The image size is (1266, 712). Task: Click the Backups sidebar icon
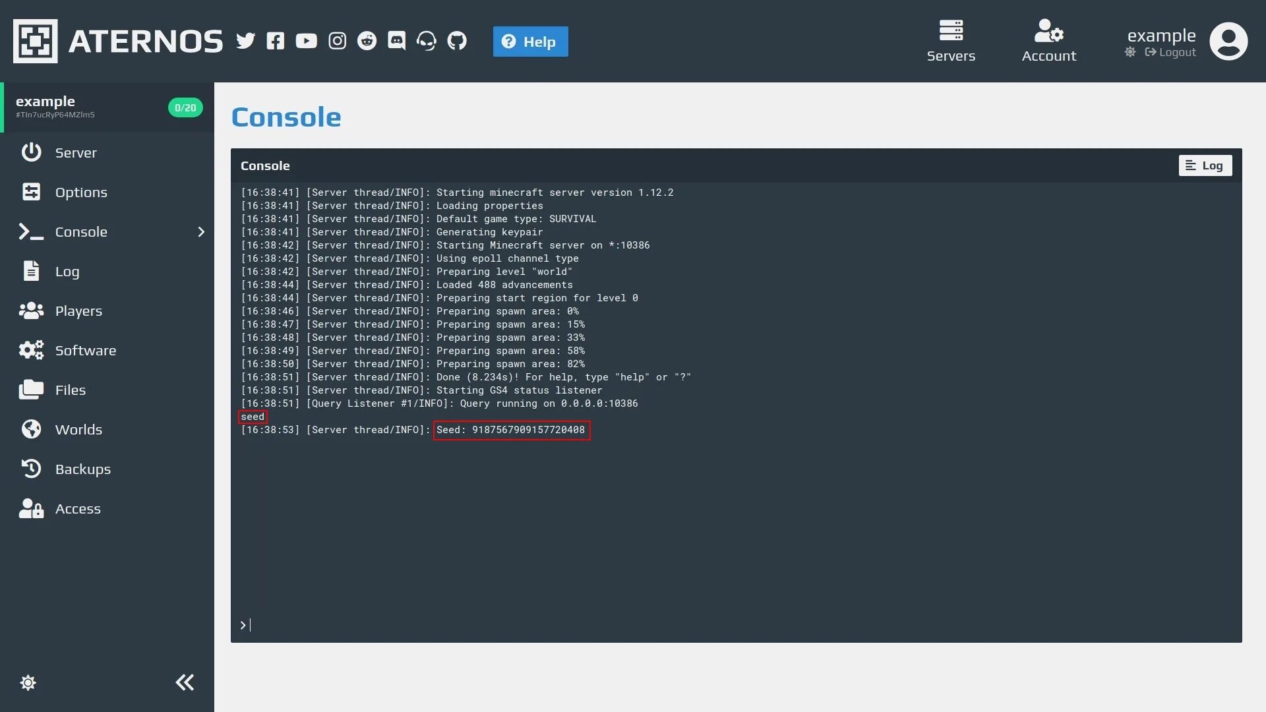pos(31,469)
